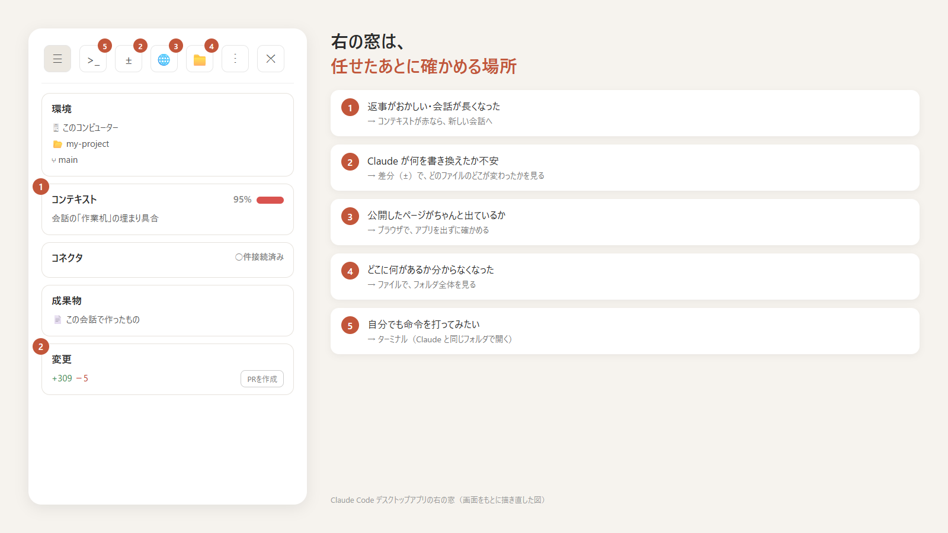
Task: Click the Claude が何を書き換えたか不安 card
Action: [x=625, y=168]
